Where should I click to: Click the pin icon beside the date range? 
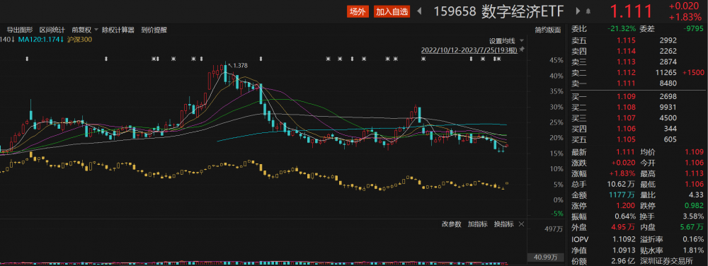click(x=522, y=49)
